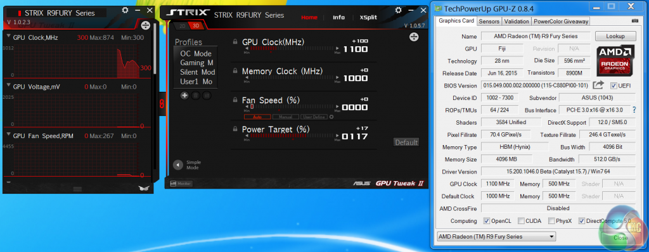The height and width of the screenshot is (252, 649).
Task: Collapse the GPU Voltage,mV graph
Action: point(9,85)
